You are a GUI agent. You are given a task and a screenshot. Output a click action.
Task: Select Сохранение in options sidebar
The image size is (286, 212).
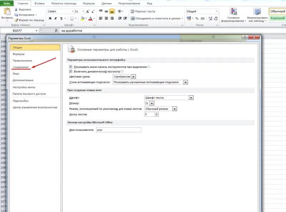21,67
